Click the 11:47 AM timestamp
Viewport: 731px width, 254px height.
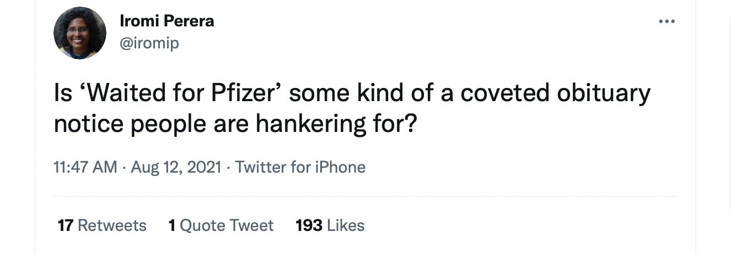85,167
